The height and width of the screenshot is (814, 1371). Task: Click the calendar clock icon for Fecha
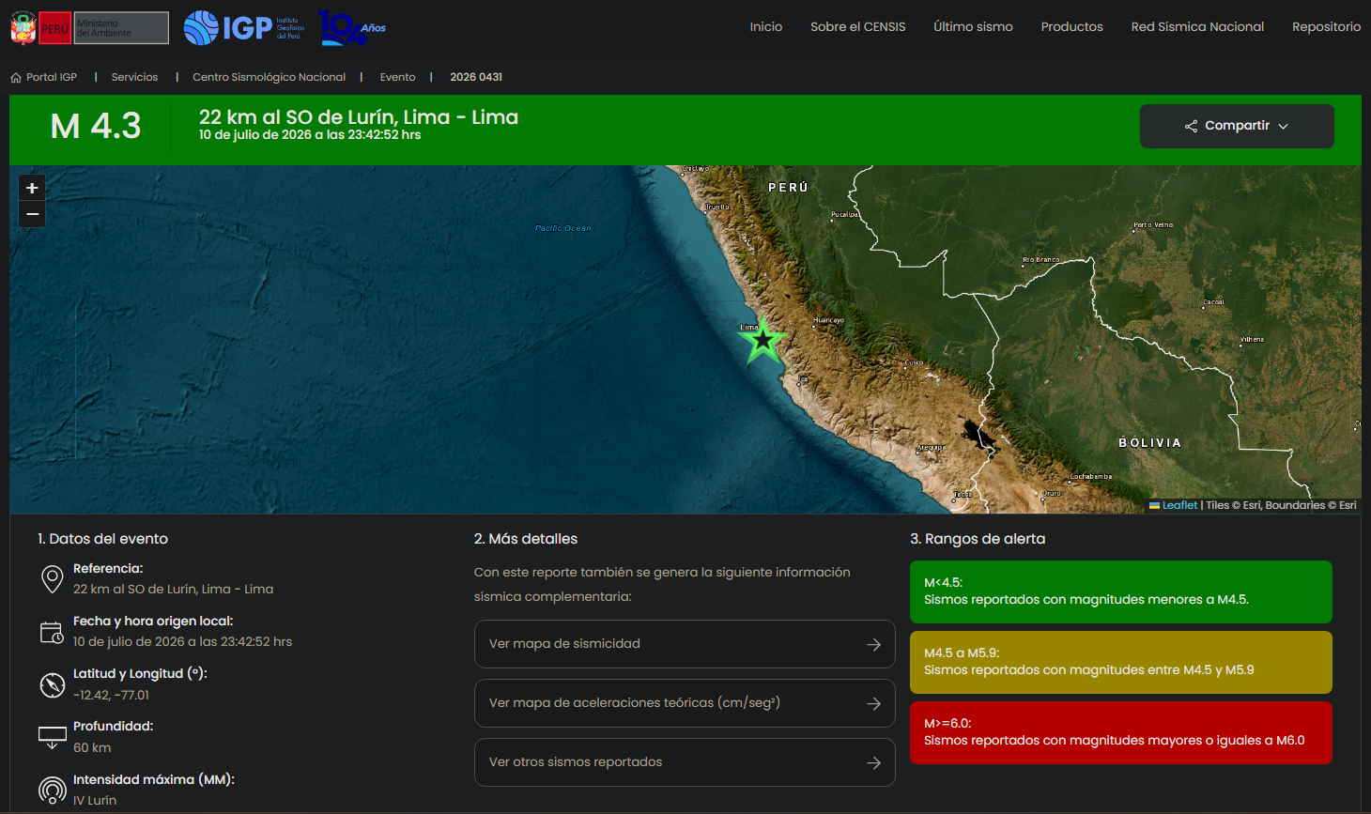[52, 632]
